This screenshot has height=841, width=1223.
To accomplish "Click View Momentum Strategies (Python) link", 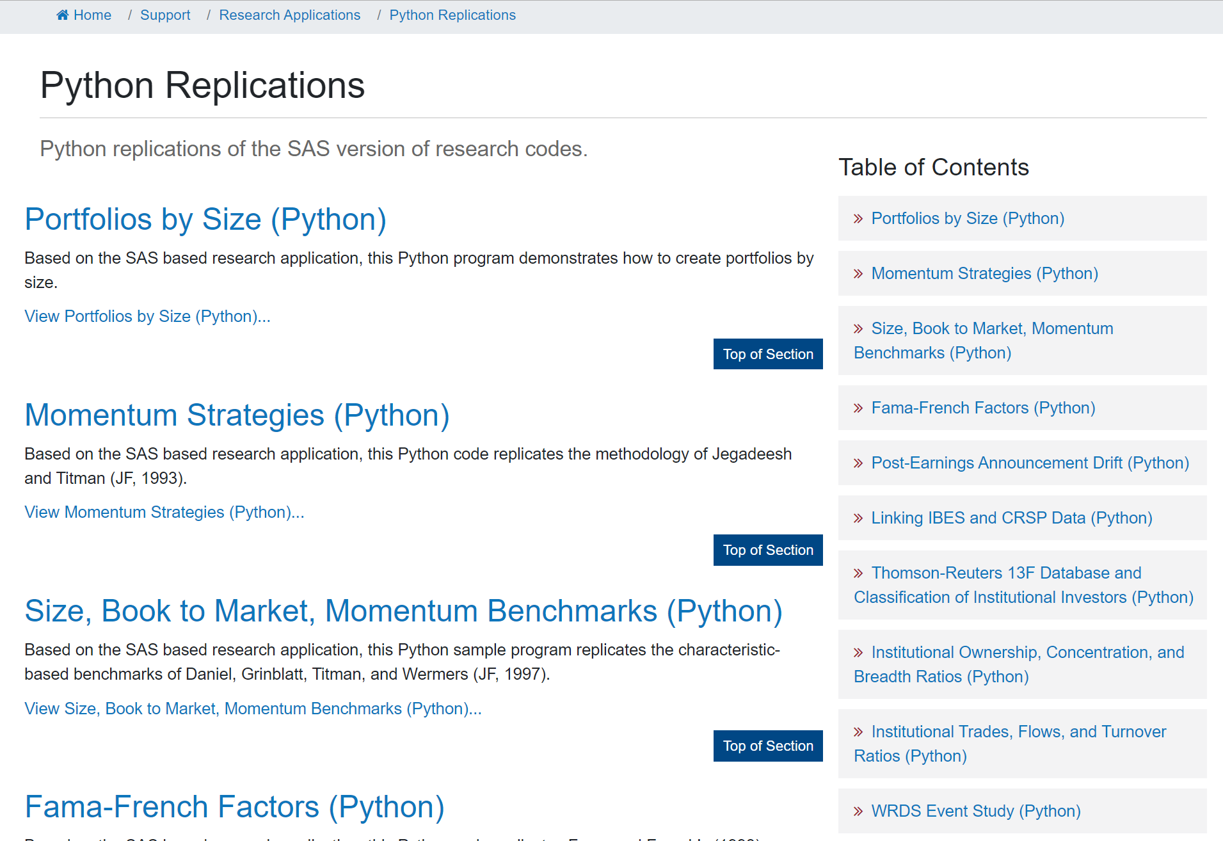I will (164, 512).
